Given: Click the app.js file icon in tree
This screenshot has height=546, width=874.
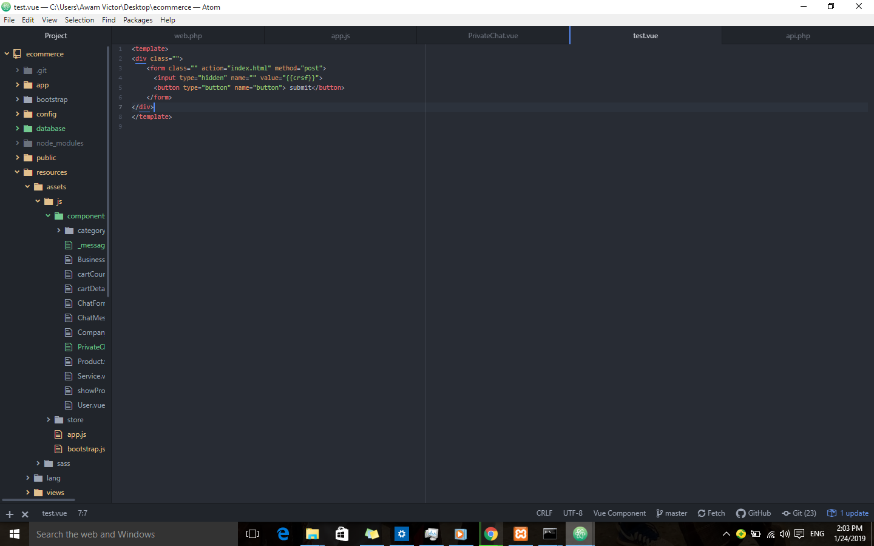Looking at the screenshot, I should click(58, 434).
